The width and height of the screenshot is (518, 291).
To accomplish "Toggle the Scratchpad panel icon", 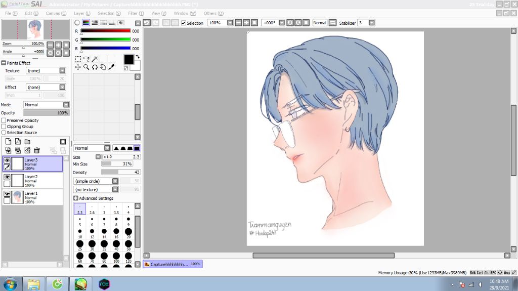I will click(121, 22).
